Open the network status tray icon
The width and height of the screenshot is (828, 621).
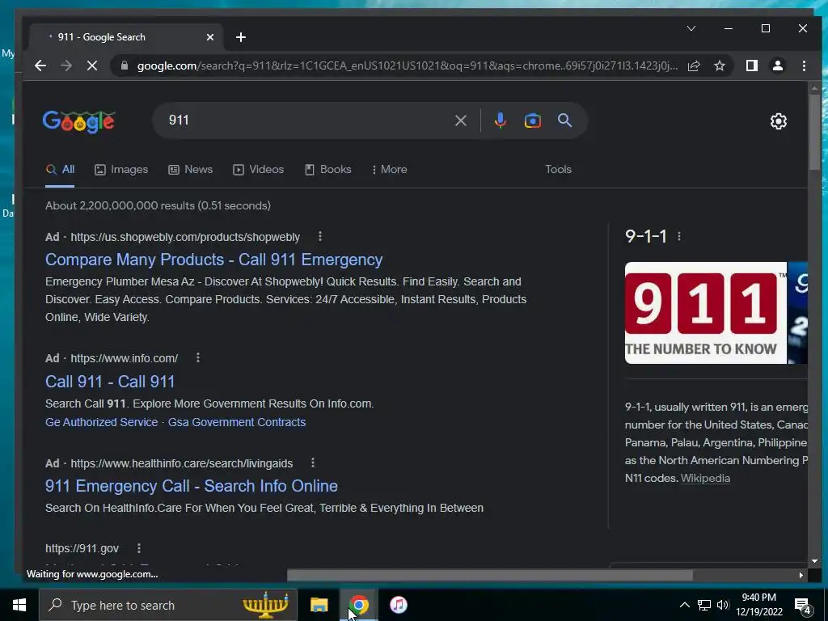tap(704, 605)
